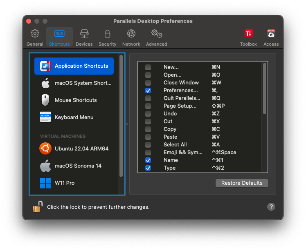
Task: Switch to the Devices tab
Action: pyautogui.click(x=84, y=37)
